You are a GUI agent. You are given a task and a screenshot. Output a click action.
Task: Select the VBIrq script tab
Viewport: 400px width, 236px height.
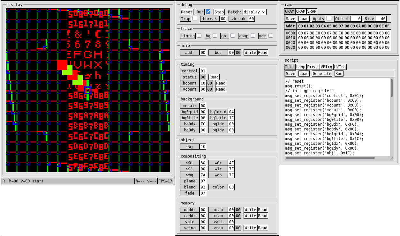pos(327,67)
